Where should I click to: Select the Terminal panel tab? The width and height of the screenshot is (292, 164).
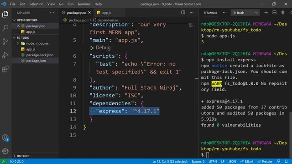[x=210, y=13]
